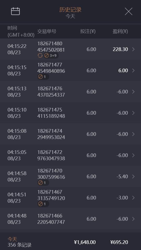
Task: Expand details arrow for 04:15:15 record
Action: [133, 70]
